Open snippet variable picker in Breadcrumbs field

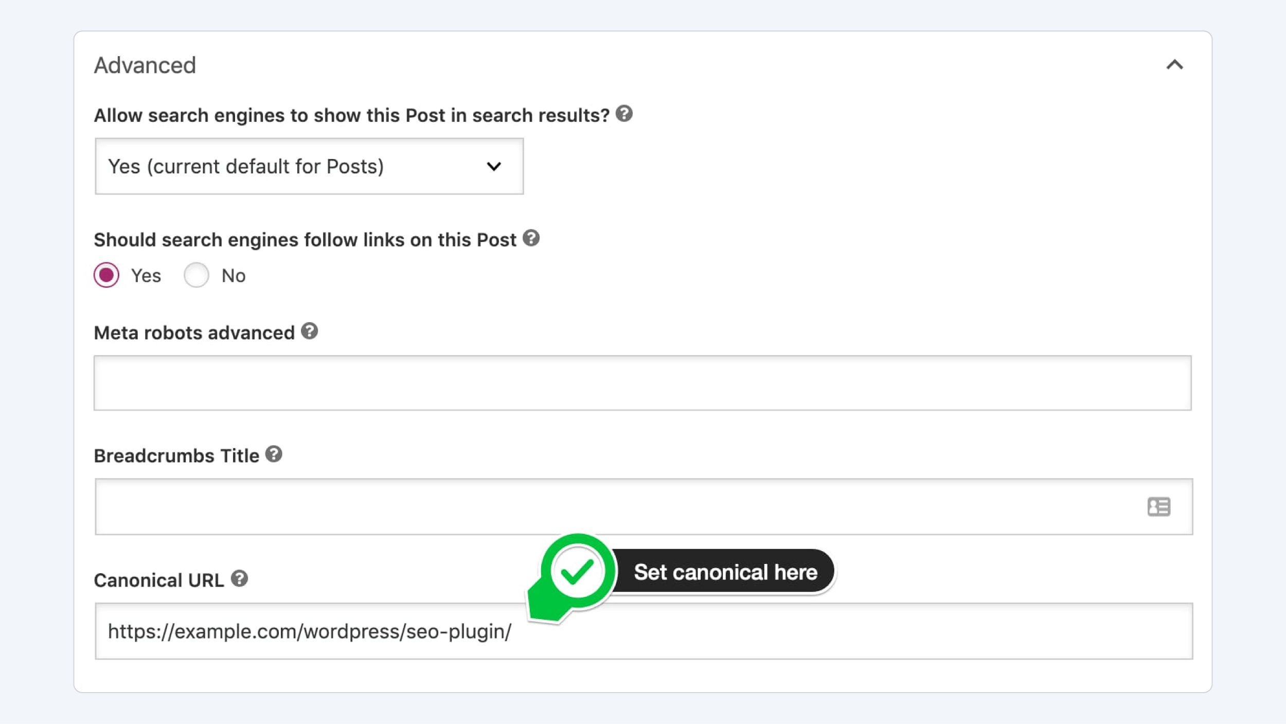(x=1160, y=507)
